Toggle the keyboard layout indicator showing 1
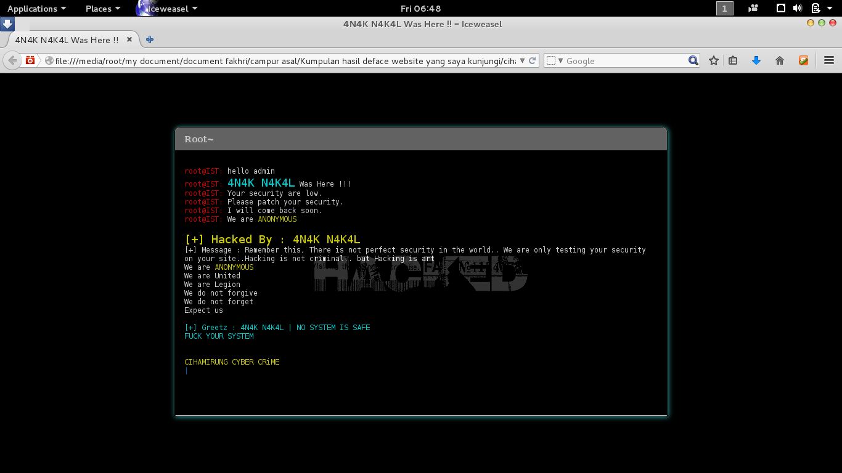Viewport: 842px width, 473px height. 724,8
